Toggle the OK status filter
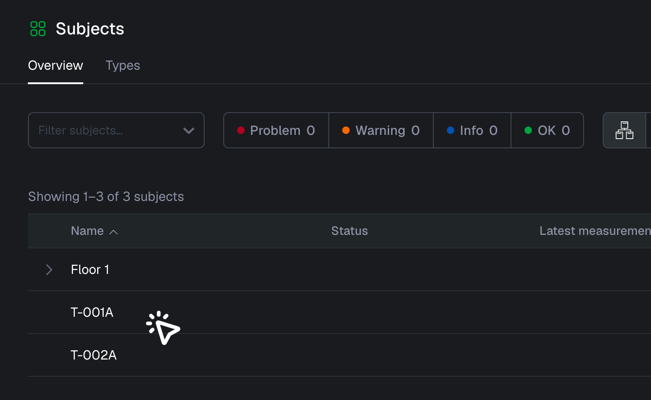Image resolution: width=651 pixels, height=400 pixels. (x=547, y=130)
